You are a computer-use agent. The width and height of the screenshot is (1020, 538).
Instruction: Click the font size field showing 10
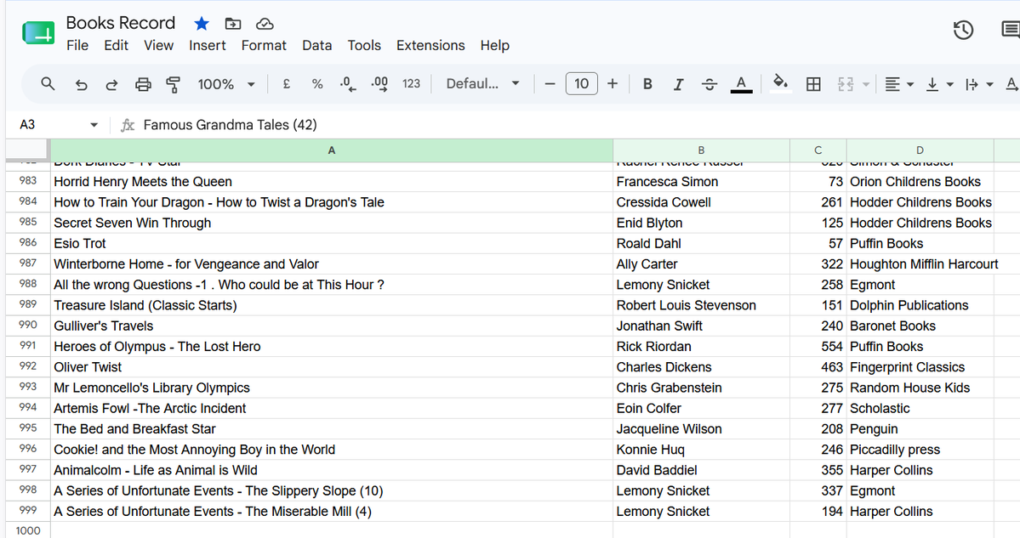582,84
